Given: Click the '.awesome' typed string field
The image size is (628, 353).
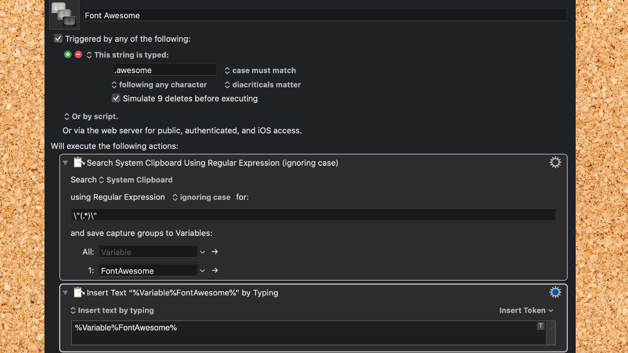Looking at the screenshot, I should tap(164, 70).
